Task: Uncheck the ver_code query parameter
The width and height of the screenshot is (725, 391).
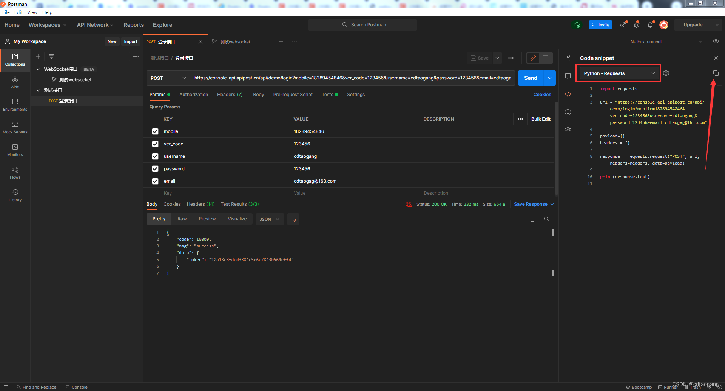Action: coord(155,144)
